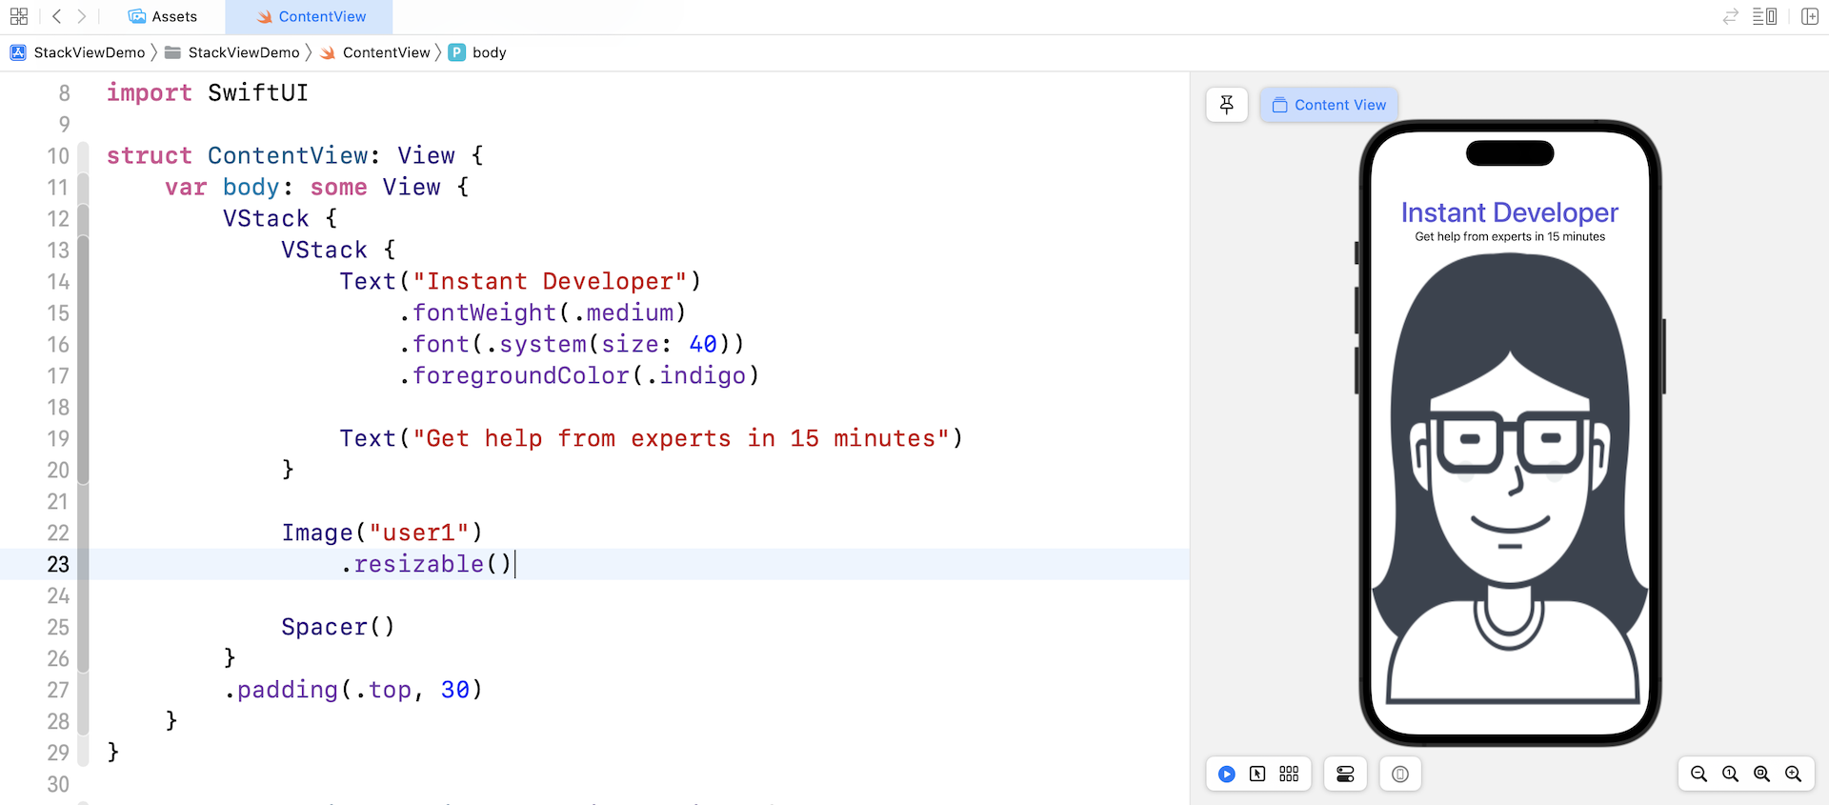The width and height of the screenshot is (1829, 805).
Task: Open the related items grid menu
Action: pyautogui.click(x=19, y=16)
